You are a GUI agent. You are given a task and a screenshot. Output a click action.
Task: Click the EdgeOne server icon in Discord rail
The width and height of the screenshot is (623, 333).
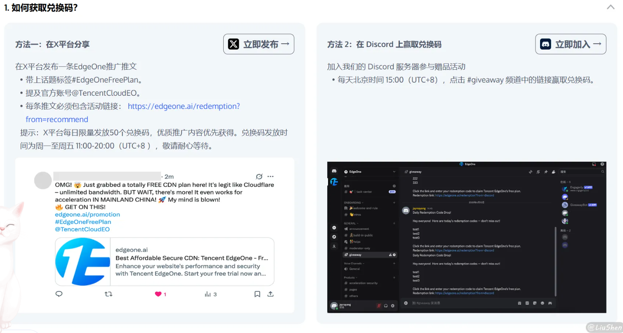pos(334,182)
